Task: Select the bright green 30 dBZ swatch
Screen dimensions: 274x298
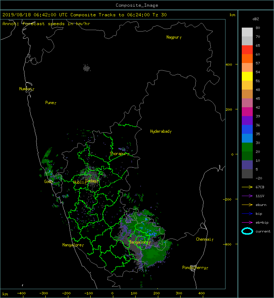Action: pos(247,147)
